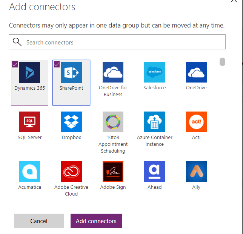Click the search magnifier icon
This screenshot has height=234, width=243.
[x=17, y=42]
